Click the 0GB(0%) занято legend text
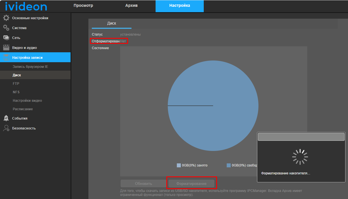Image resolution: width=348 pixels, height=199 pixels. pos(195,165)
